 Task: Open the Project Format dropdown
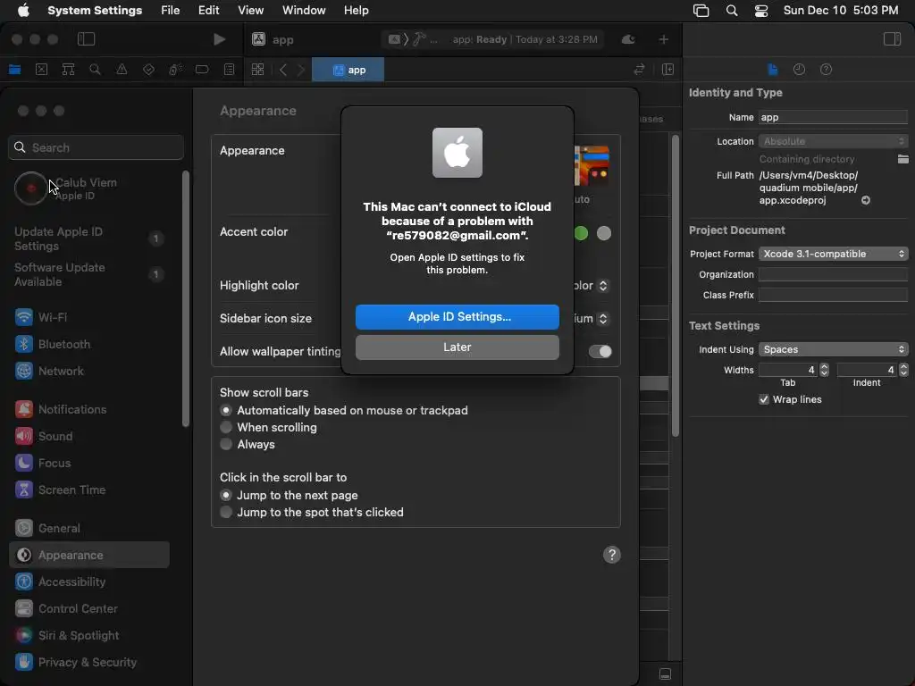[x=833, y=254]
